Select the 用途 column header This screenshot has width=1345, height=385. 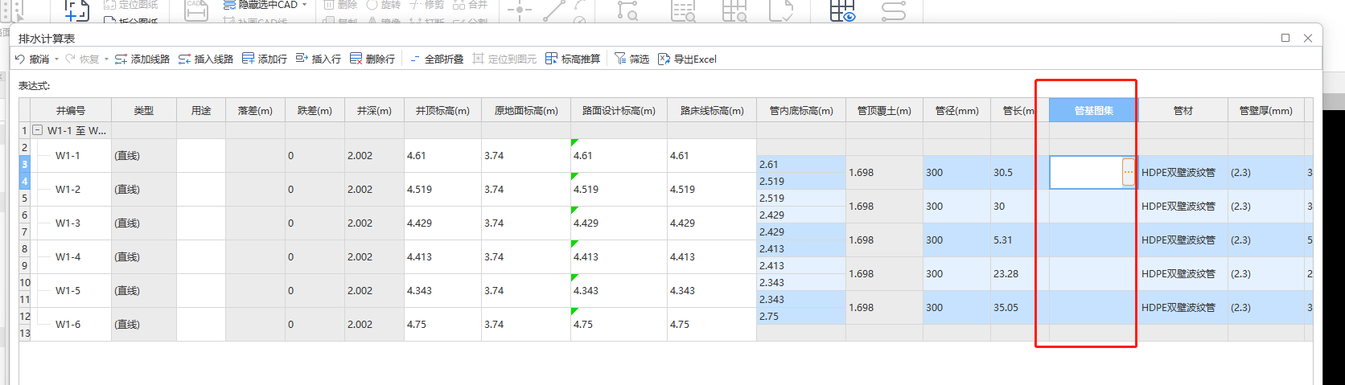coord(201,110)
